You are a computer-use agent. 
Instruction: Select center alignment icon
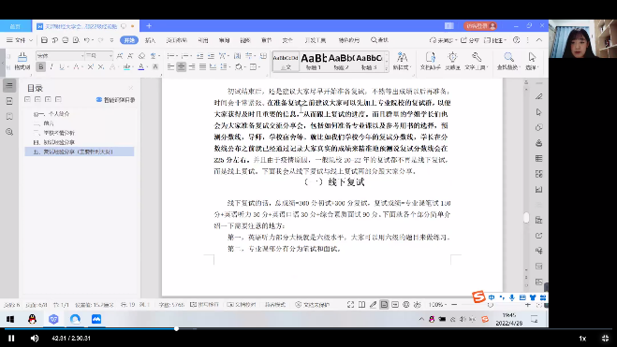[x=181, y=66]
